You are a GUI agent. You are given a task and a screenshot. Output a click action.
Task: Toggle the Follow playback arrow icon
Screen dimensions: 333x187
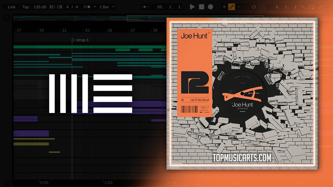pyautogui.click(x=145, y=7)
